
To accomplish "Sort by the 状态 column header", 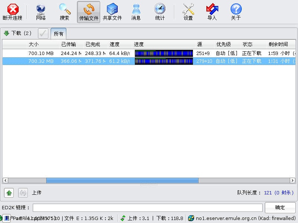I will point(254,44).
